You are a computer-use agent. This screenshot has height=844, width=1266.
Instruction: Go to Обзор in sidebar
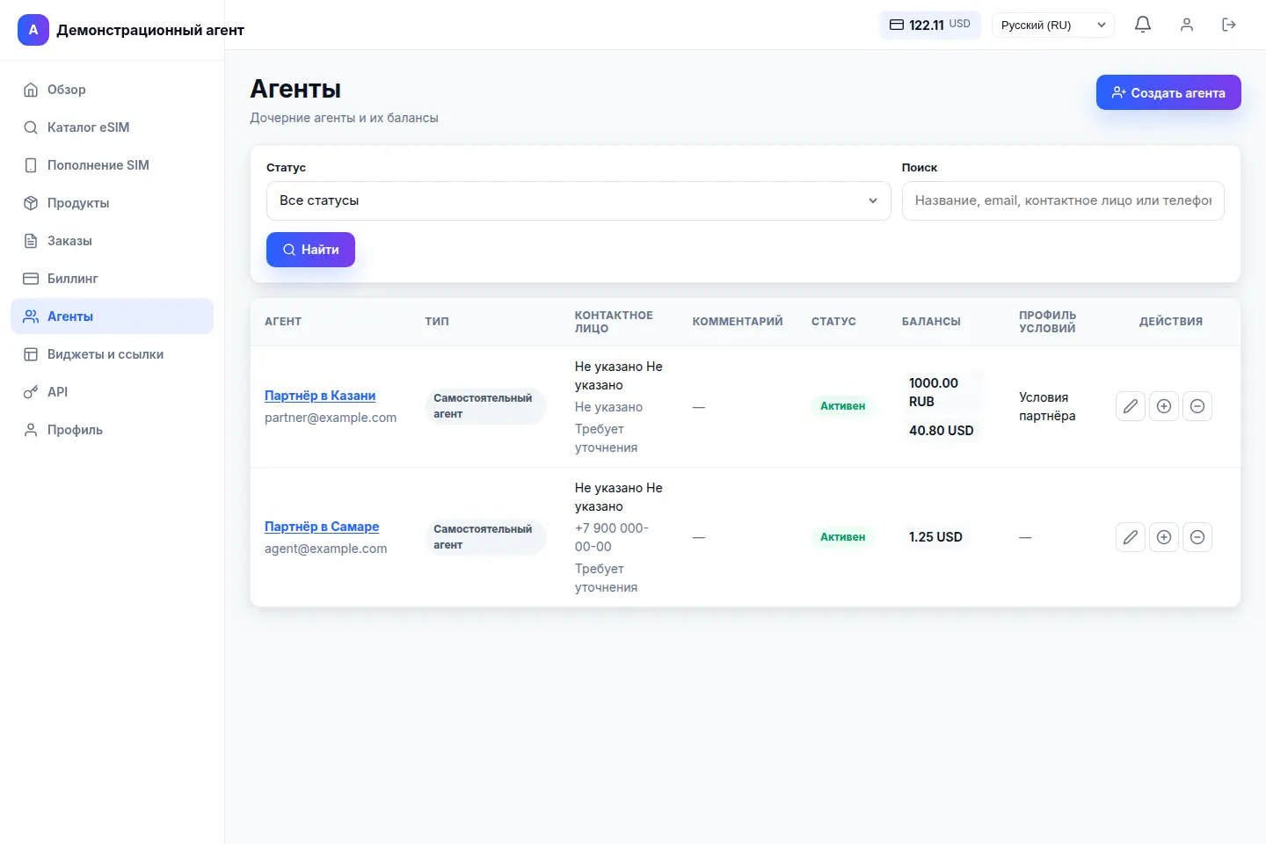(113, 90)
